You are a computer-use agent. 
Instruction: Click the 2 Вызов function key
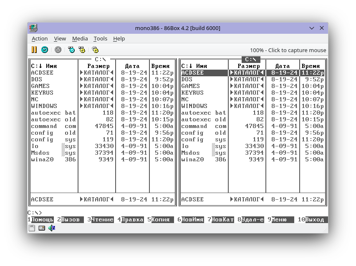(x=71, y=219)
